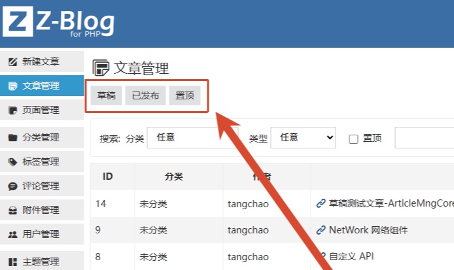Select 文章管理 in the sidebar
This screenshot has height=270, width=454.
click(42, 86)
